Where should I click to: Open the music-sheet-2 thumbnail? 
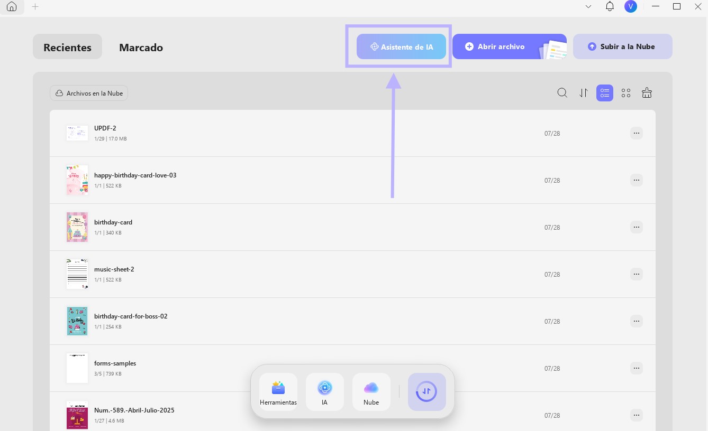point(77,274)
